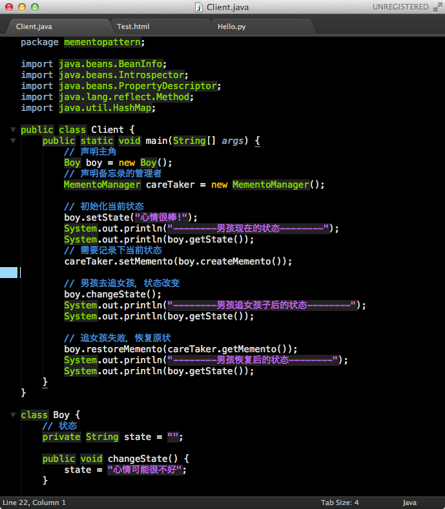Click the boy.restoreMemento(careTaker.getMemento()) line
445x509 pixels.
[x=180, y=349]
